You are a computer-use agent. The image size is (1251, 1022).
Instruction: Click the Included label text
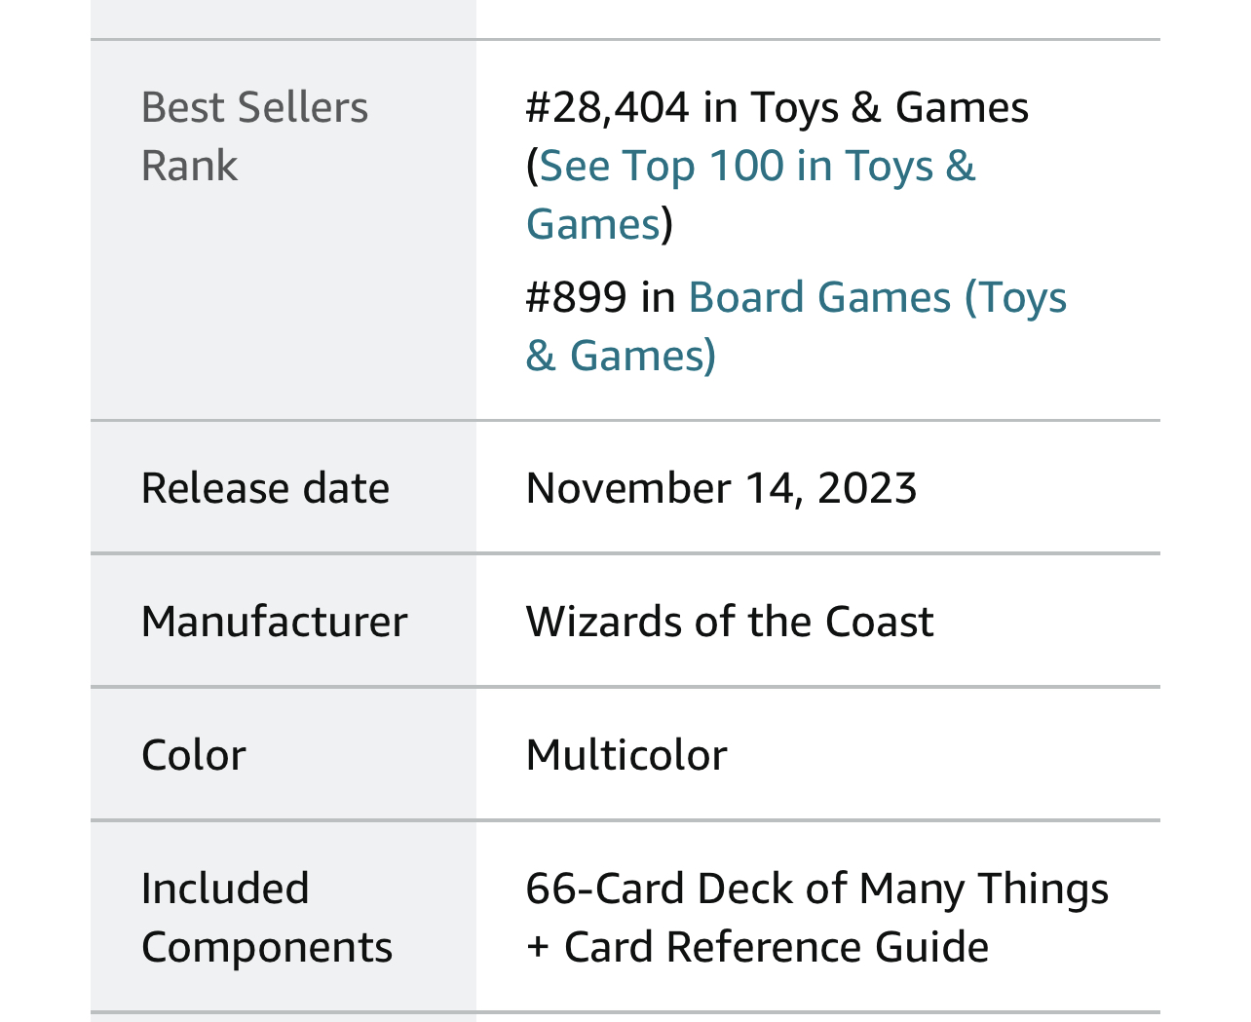(225, 889)
